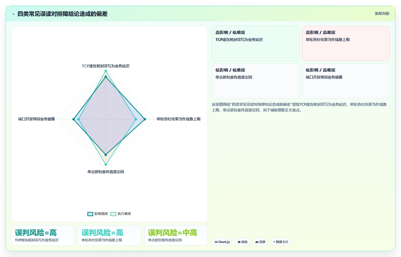
Task: Click the 影响强度 legend text
Action: coord(101,214)
